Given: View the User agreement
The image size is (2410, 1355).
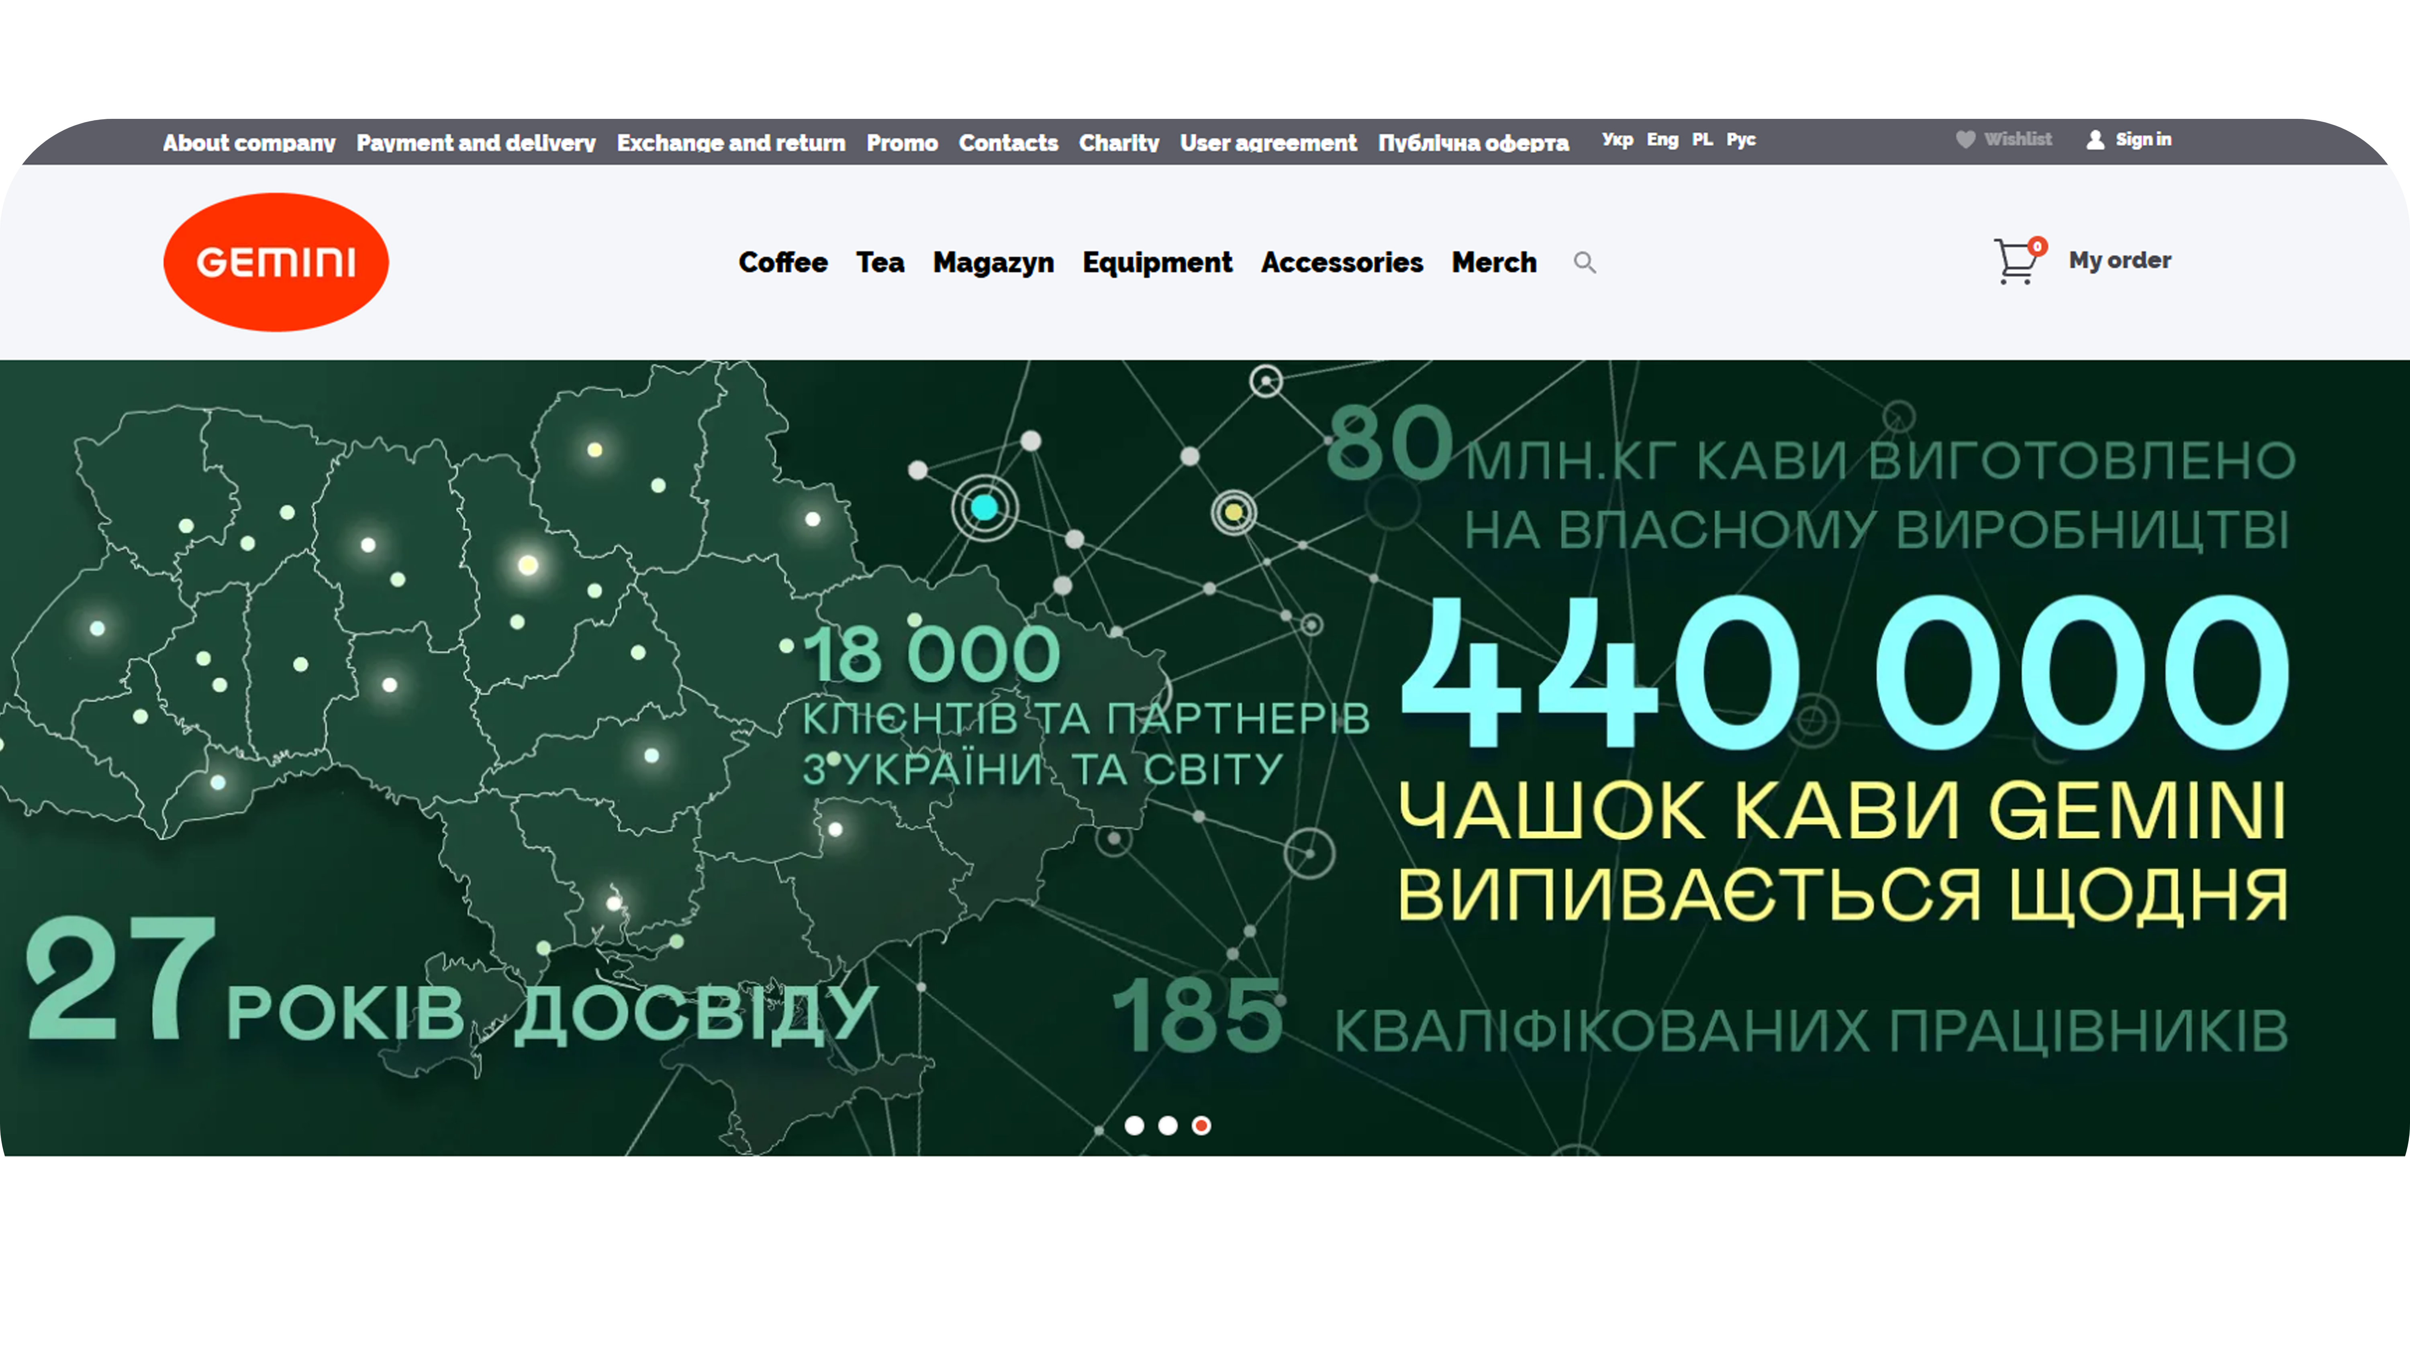Looking at the screenshot, I should pyautogui.click(x=1268, y=142).
